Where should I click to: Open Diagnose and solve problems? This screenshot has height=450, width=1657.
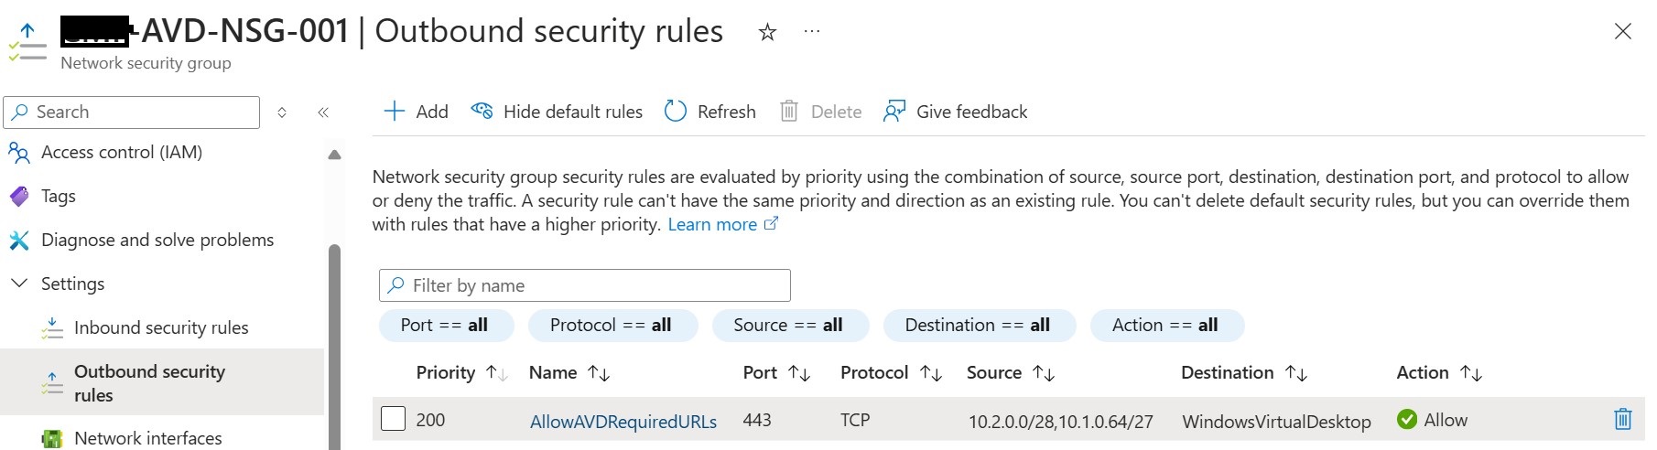click(157, 240)
